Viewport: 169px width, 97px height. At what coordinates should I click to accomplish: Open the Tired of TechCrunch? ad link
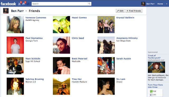click(x=154, y=57)
